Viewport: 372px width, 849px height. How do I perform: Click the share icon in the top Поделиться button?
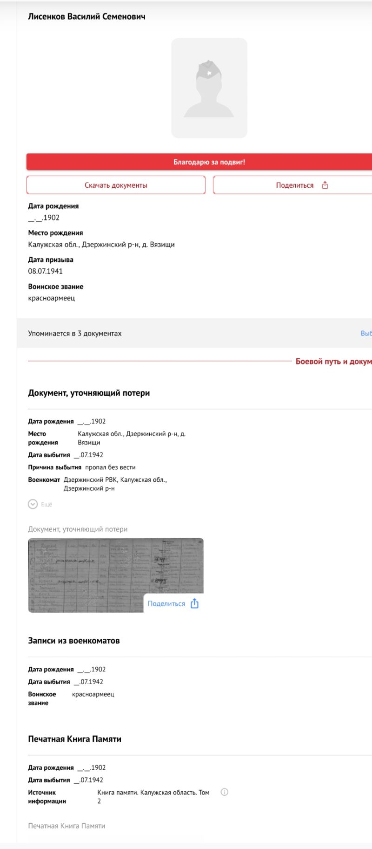point(325,185)
